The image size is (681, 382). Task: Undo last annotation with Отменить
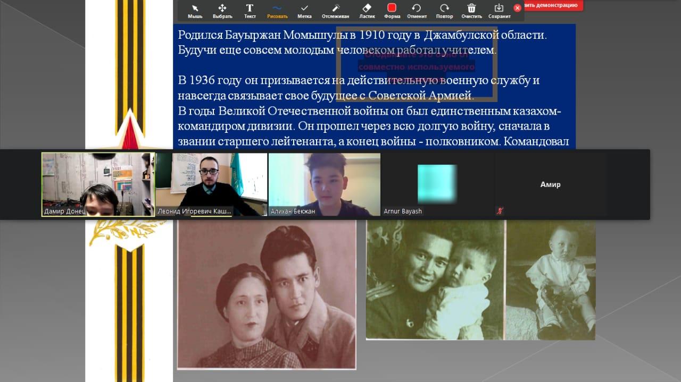pos(417,10)
